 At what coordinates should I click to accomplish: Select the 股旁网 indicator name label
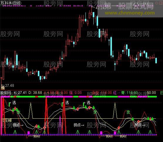[6, 93]
